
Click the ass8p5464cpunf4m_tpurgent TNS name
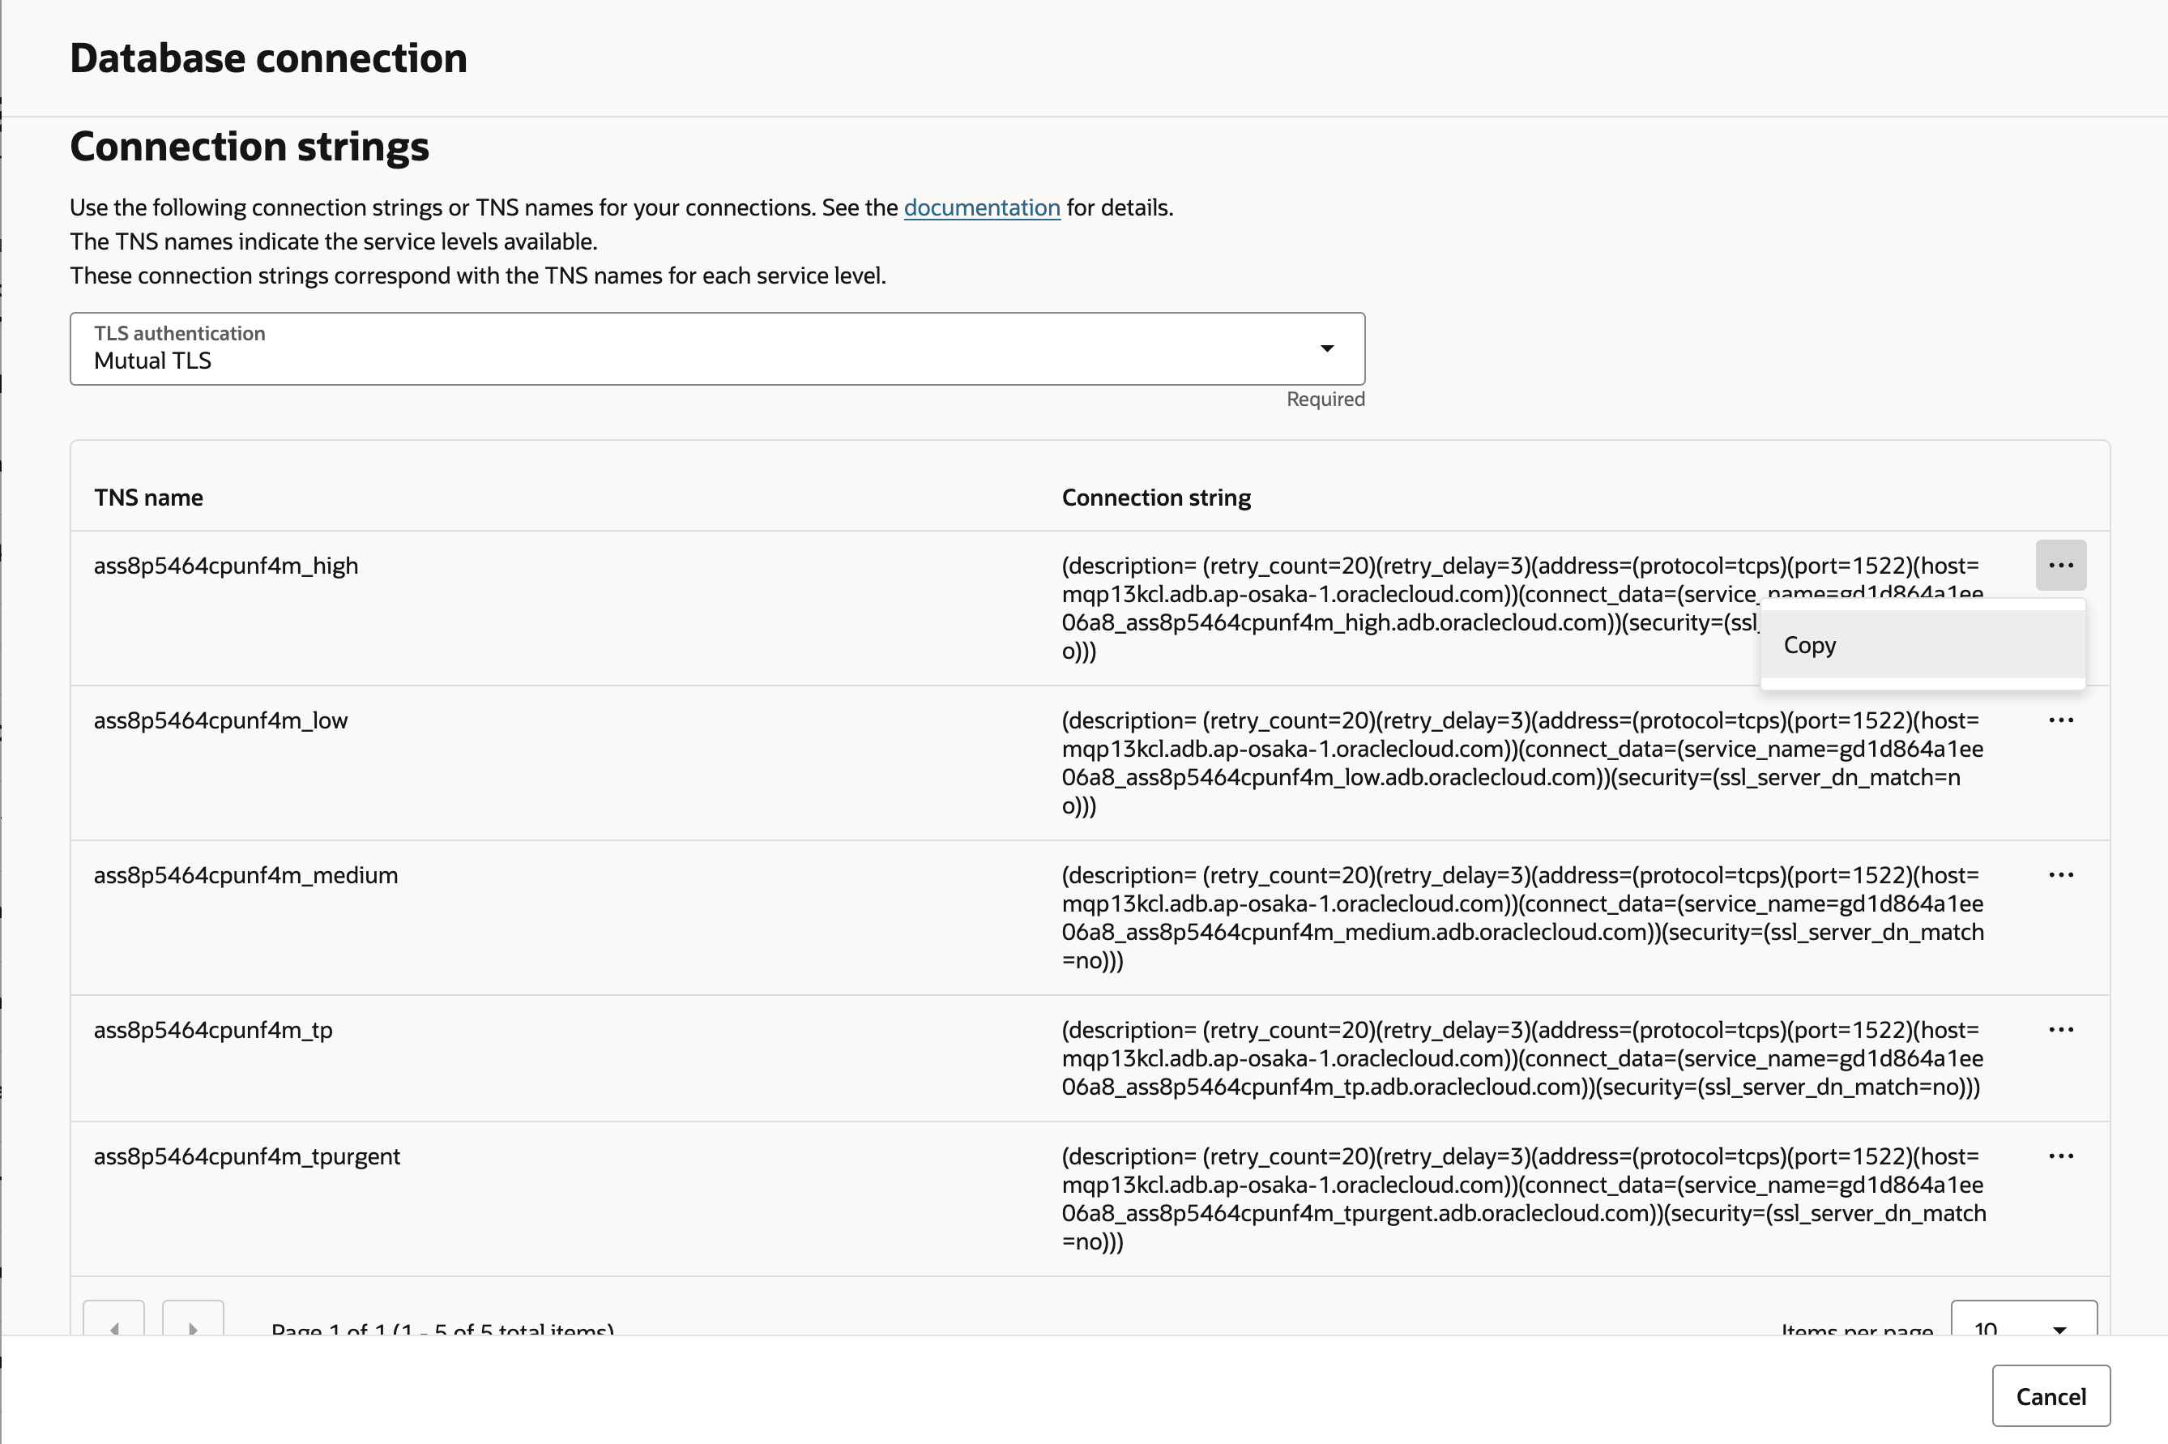(x=247, y=1156)
